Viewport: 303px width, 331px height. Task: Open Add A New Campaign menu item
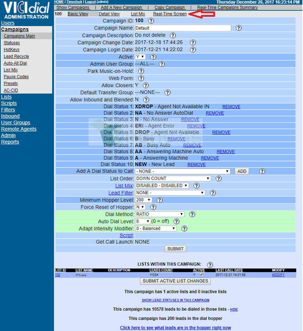point(121,7)
